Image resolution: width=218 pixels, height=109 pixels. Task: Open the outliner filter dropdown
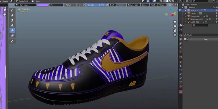[214, 1]
